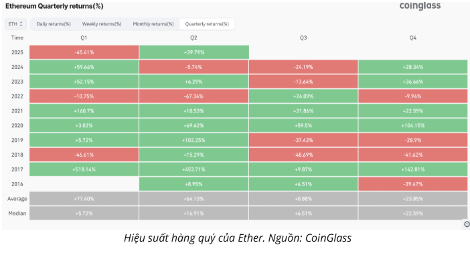Click the Q4 column header

412,37
